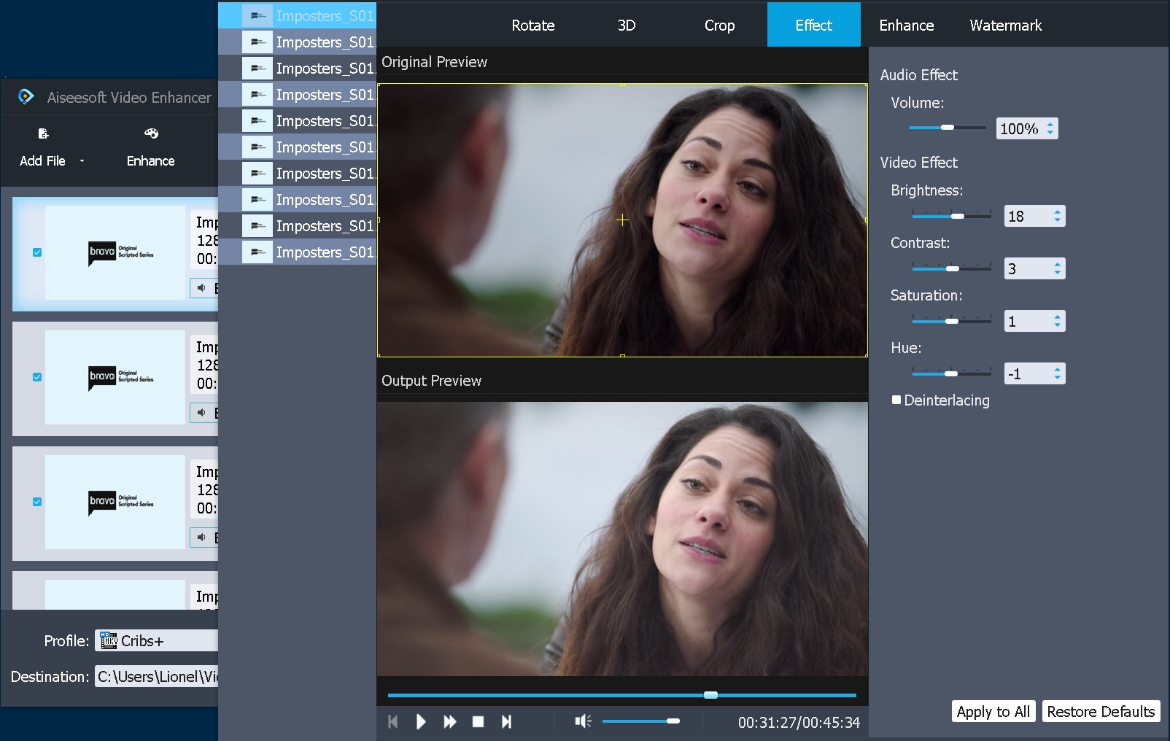This screenshot has height=741, width=1170.
Task: Deselect the second video's checkbox
Action: click(x=36, y=378)
